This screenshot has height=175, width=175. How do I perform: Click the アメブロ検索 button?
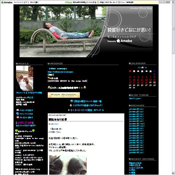coord(164,2)
